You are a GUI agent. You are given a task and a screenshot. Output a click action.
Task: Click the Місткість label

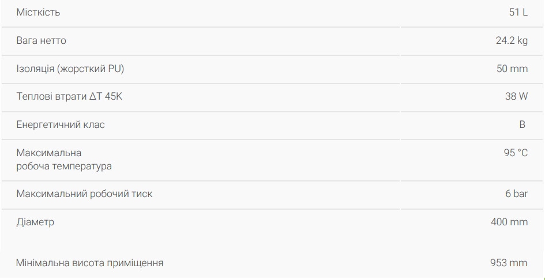(38, 13)
